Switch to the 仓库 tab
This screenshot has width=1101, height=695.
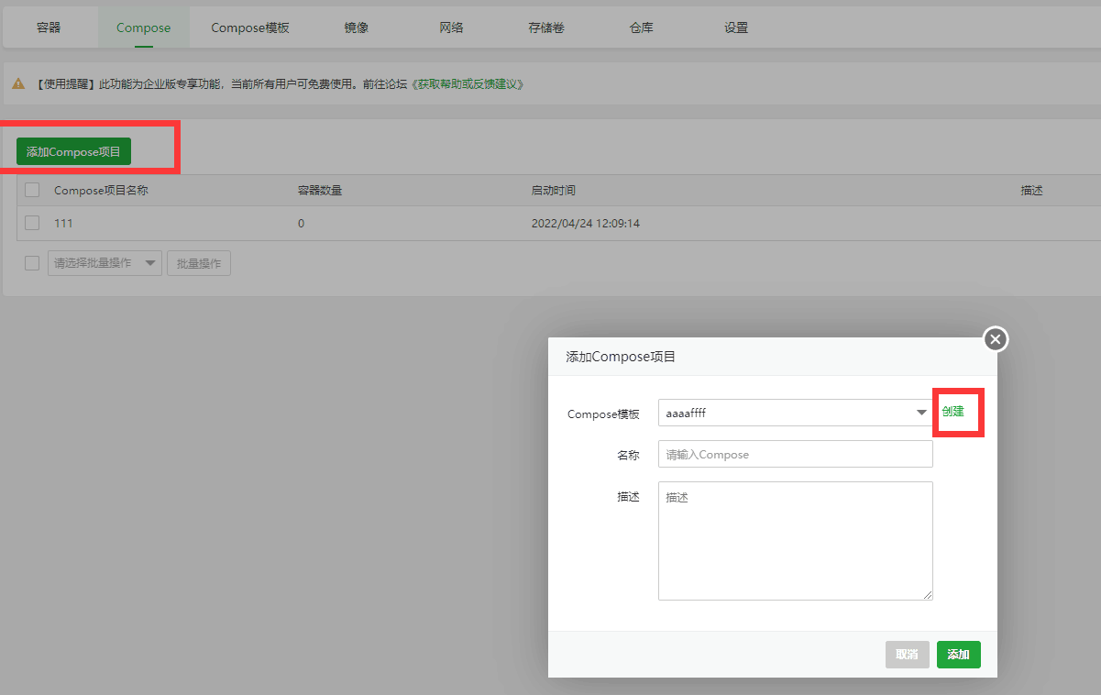tap(642, 28)
